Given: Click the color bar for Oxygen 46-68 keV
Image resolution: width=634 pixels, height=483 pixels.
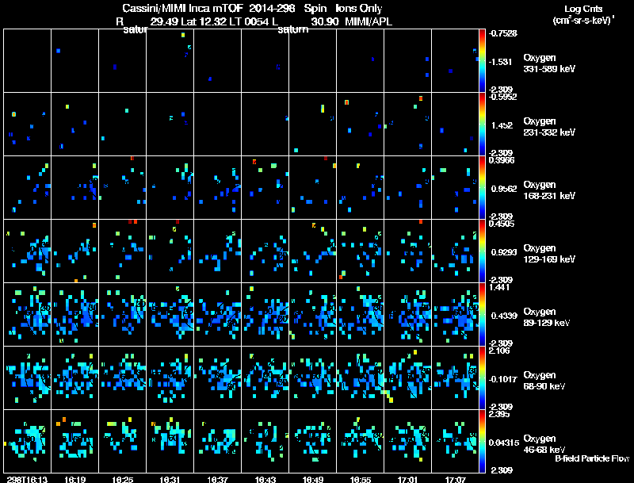Looking at the screenshot, I should (x=483, y=441).
